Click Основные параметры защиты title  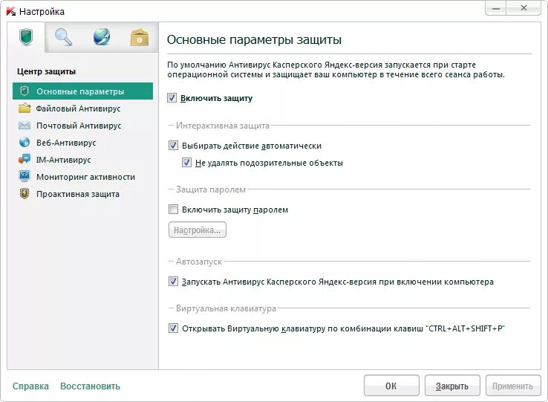point(254,39)
